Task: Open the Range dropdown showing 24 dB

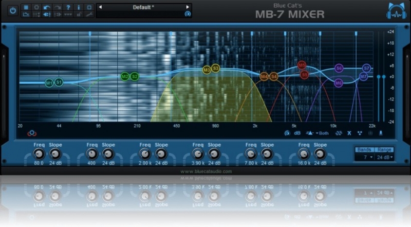Action: [384, 157]
